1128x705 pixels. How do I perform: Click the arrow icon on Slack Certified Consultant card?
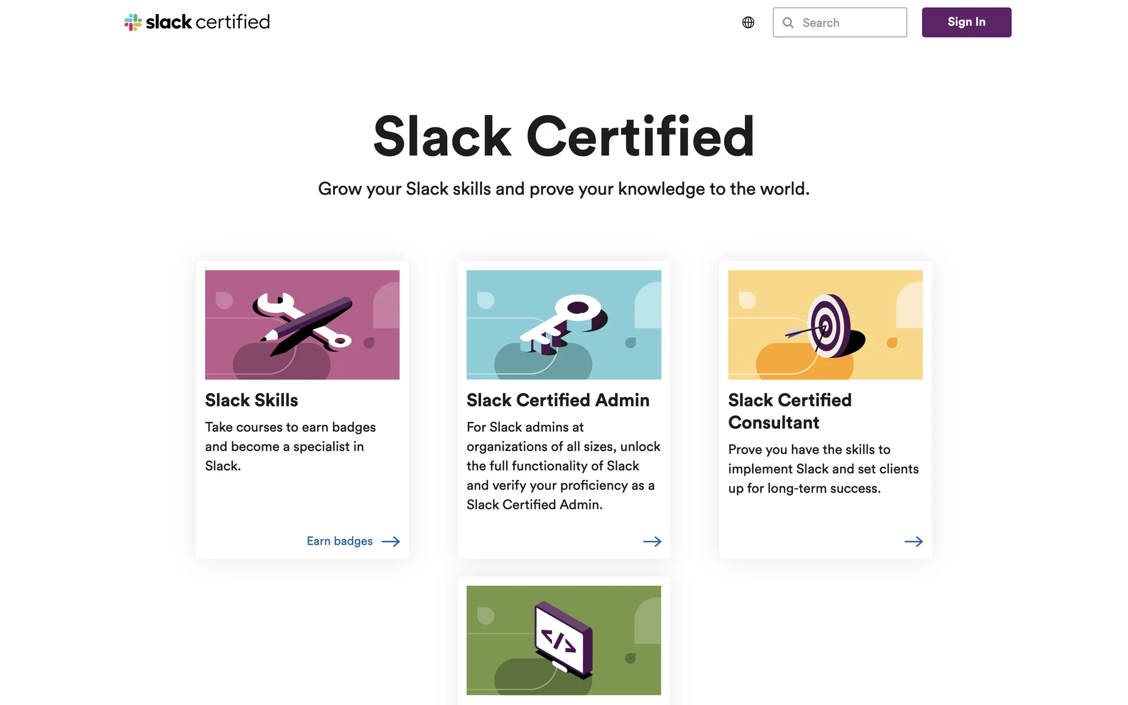pyautogui.click(x=913, y=542)
